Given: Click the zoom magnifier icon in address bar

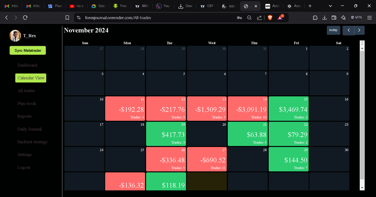Looking at the screenshot, I should pos(249,18).
